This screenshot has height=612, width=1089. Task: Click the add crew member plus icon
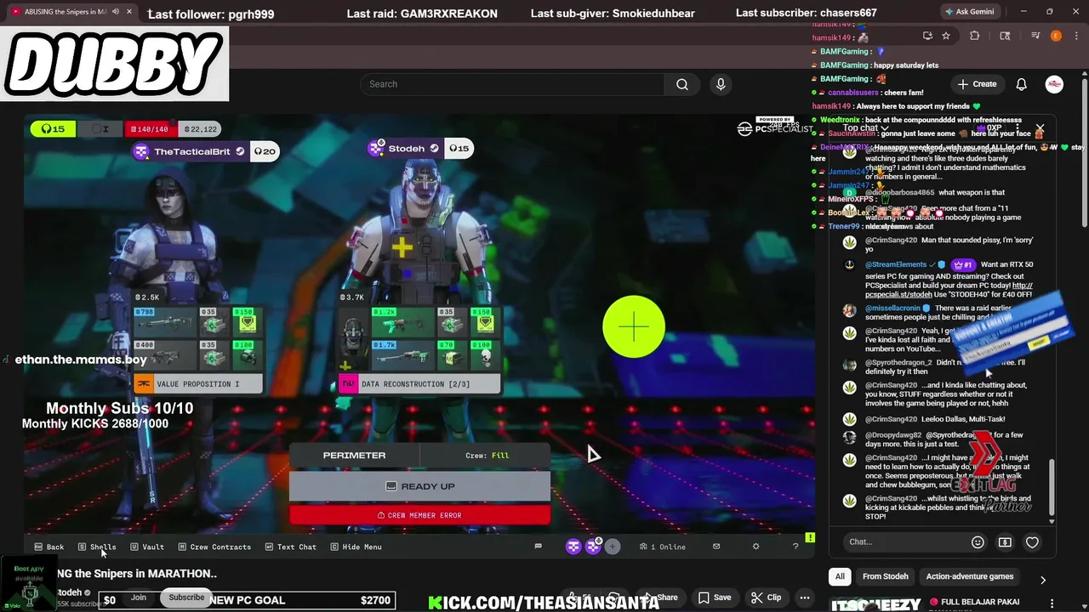[x=613, y=547]
